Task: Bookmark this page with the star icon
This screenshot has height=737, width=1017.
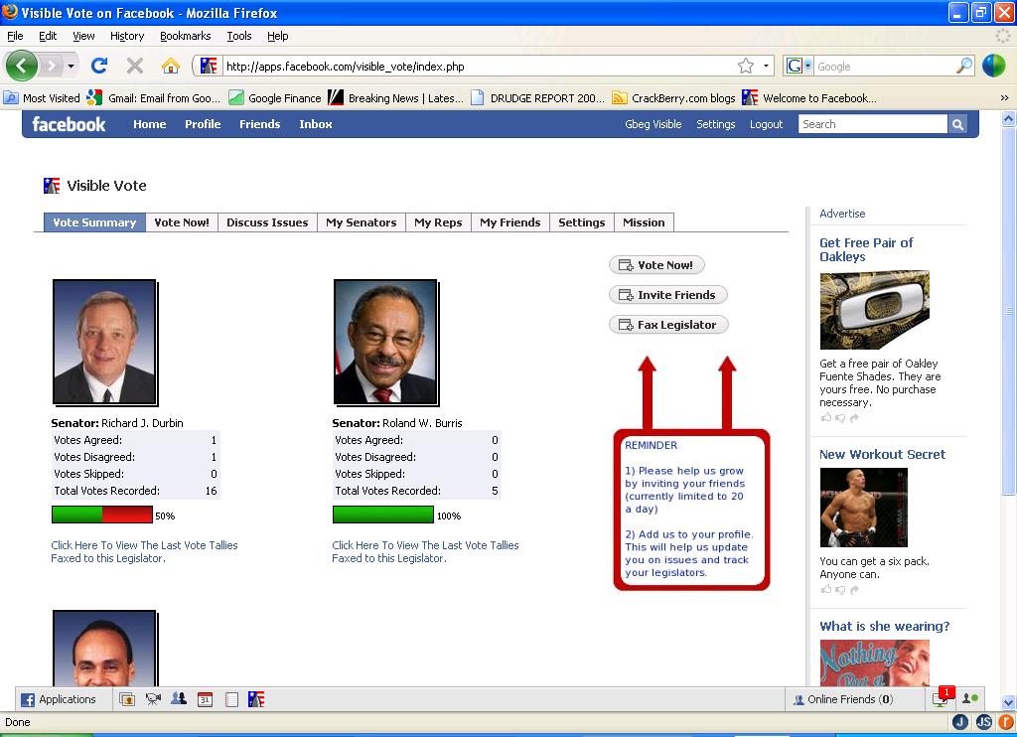Action: [746, 66]
